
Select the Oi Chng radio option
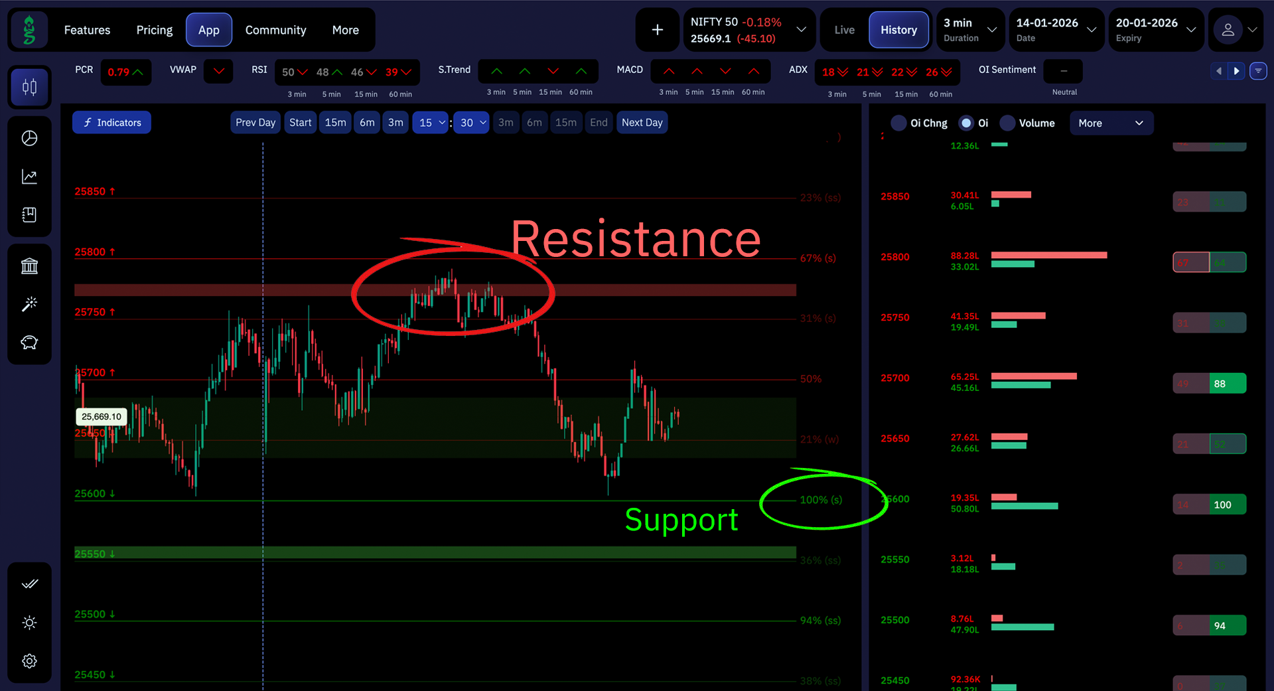click(898, 123)
